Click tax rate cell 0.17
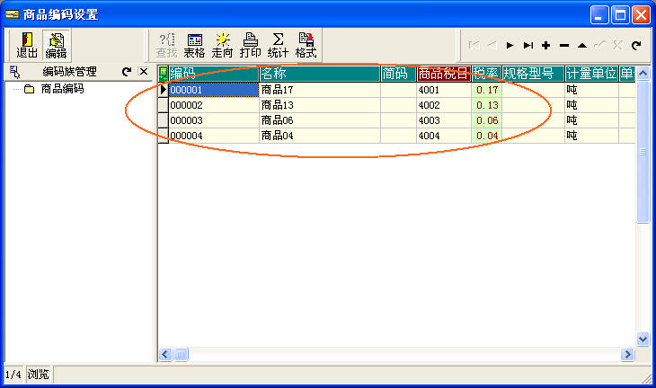Viewport: 656px width, 388px height. 486,90
